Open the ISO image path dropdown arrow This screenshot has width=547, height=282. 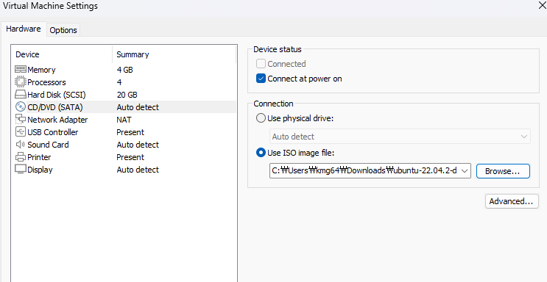pyautogui.click(x=465, y=171)
